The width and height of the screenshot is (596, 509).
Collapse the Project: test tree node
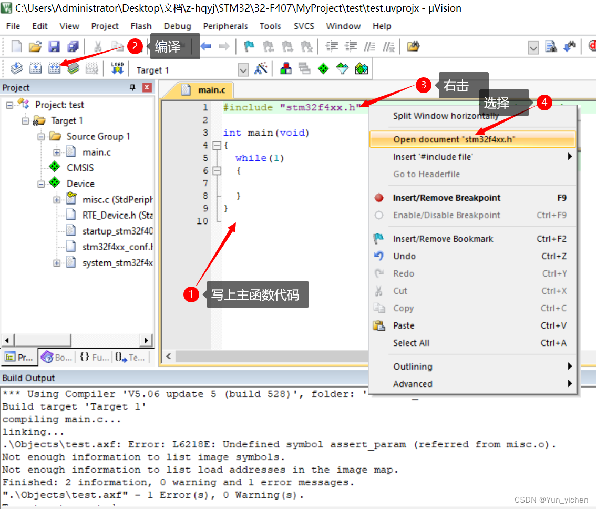tap(9, 105)
